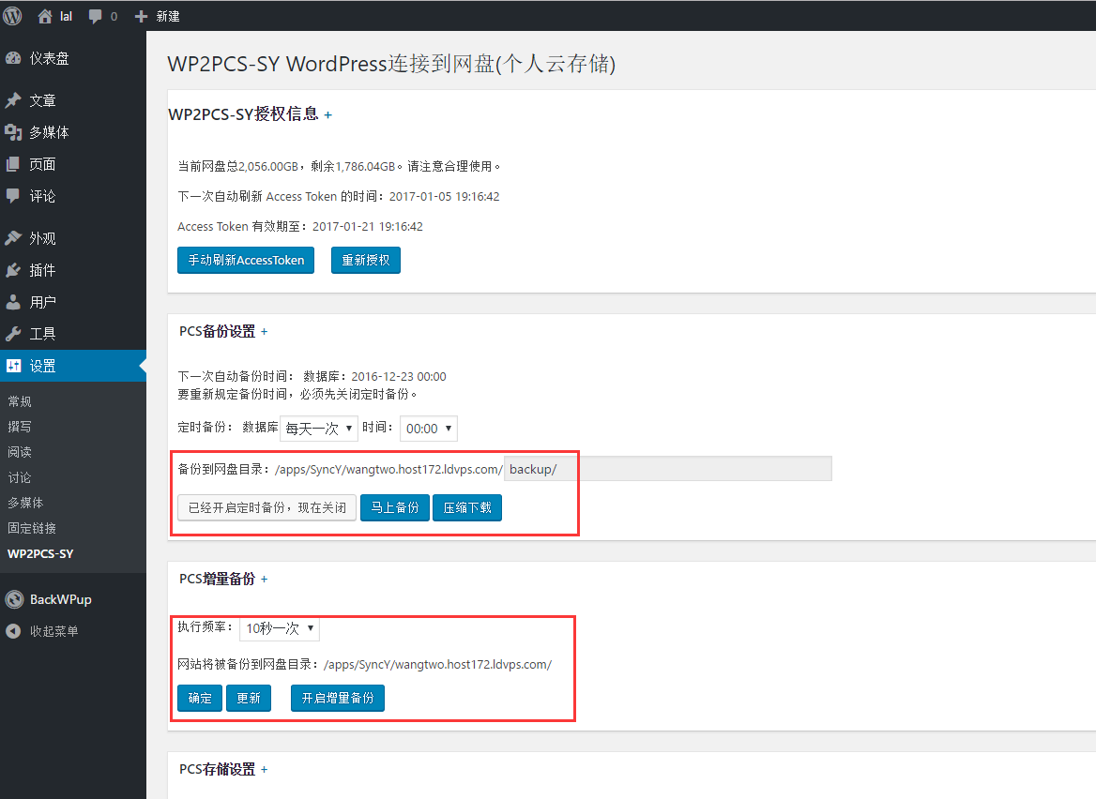Image resolution: width=1096 pixels, height=799 pixels.
Task: Collapse the WP2PCS-SY授权信息 section
Action: tap(327, 115)
